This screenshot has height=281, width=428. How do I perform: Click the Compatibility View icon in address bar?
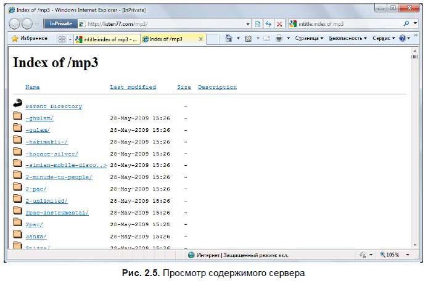tap(258, 24)
